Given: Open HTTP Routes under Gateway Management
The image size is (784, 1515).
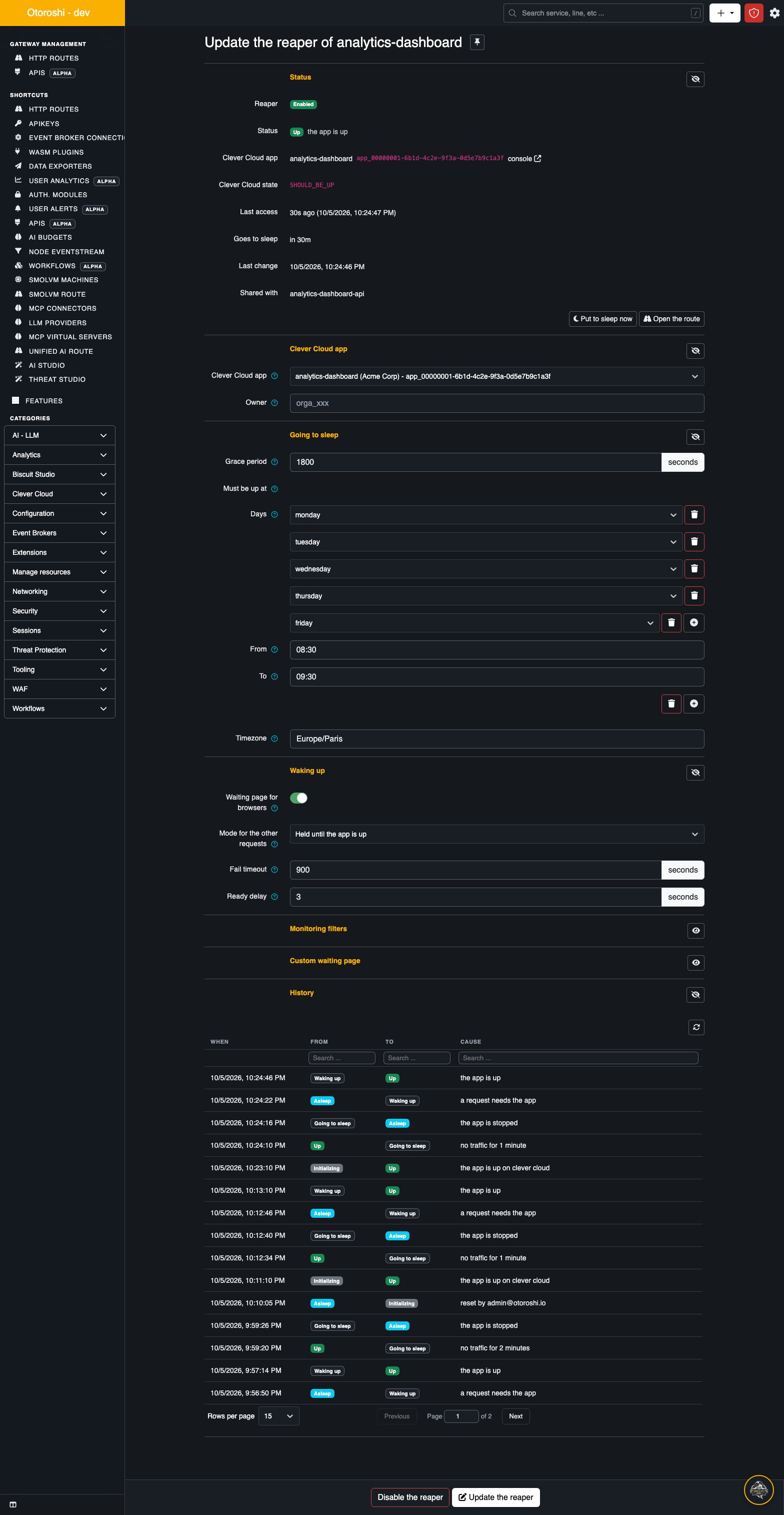Looking at the screenshot, I should [53, 58].
